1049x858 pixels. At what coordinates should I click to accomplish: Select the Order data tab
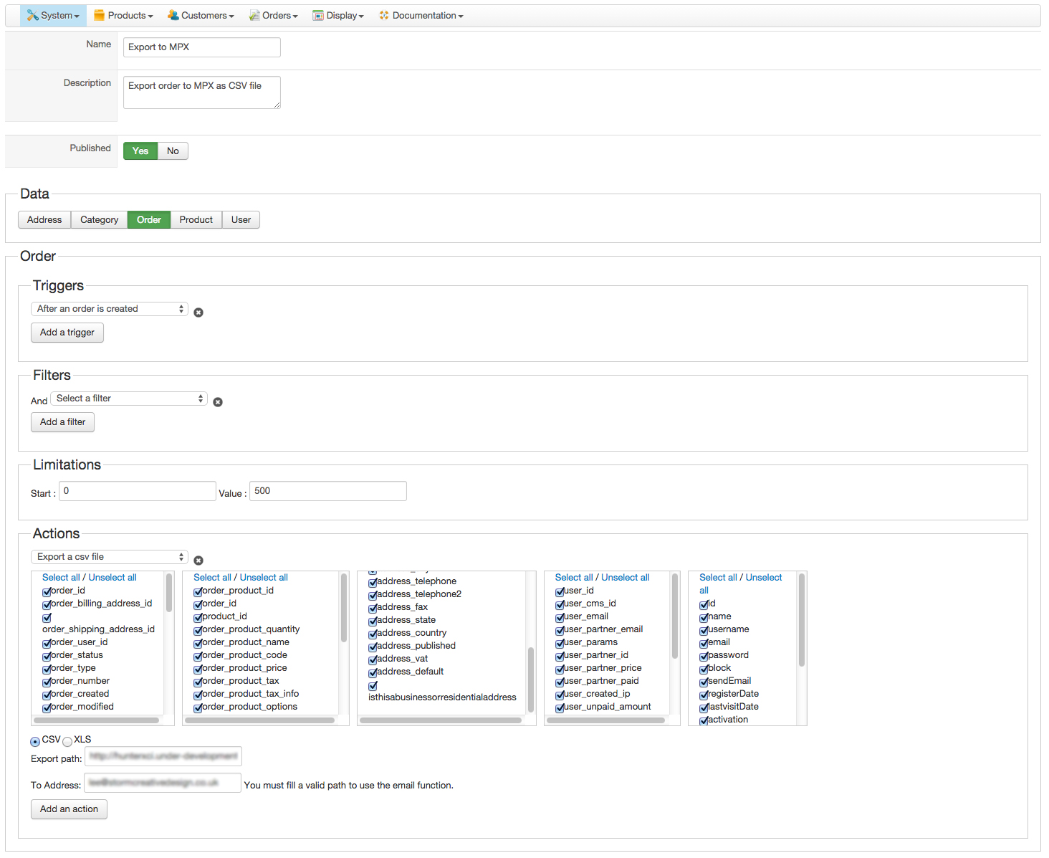click(x=149, y=220)
